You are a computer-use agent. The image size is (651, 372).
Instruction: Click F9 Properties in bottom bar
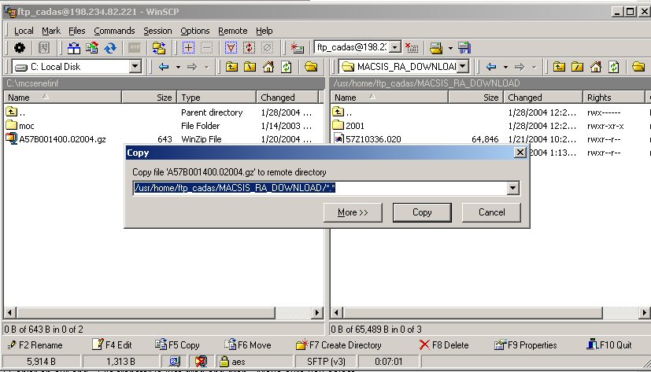[x=525, y=344]
